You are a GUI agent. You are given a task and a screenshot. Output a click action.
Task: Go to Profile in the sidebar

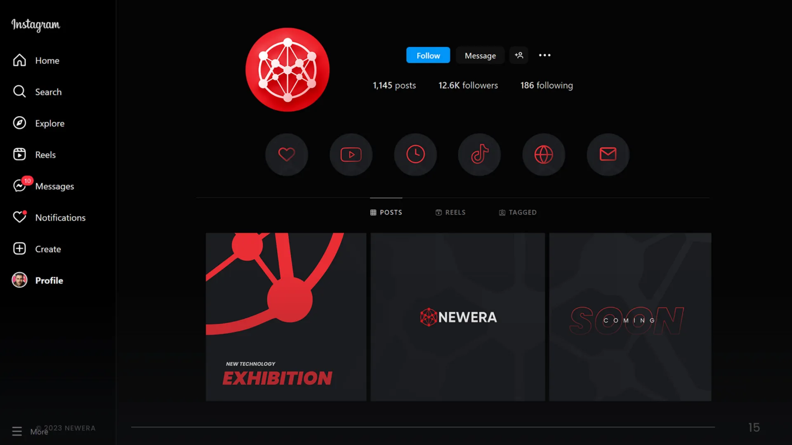[49, 280]
